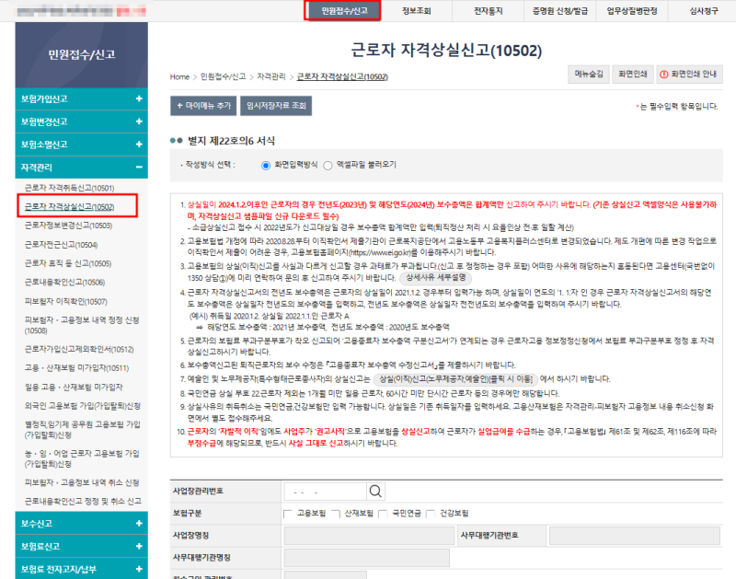This screenshot has width=736, height=579.
Task: Expand 보수신고 via its plus icon
Action: (139, 524)
